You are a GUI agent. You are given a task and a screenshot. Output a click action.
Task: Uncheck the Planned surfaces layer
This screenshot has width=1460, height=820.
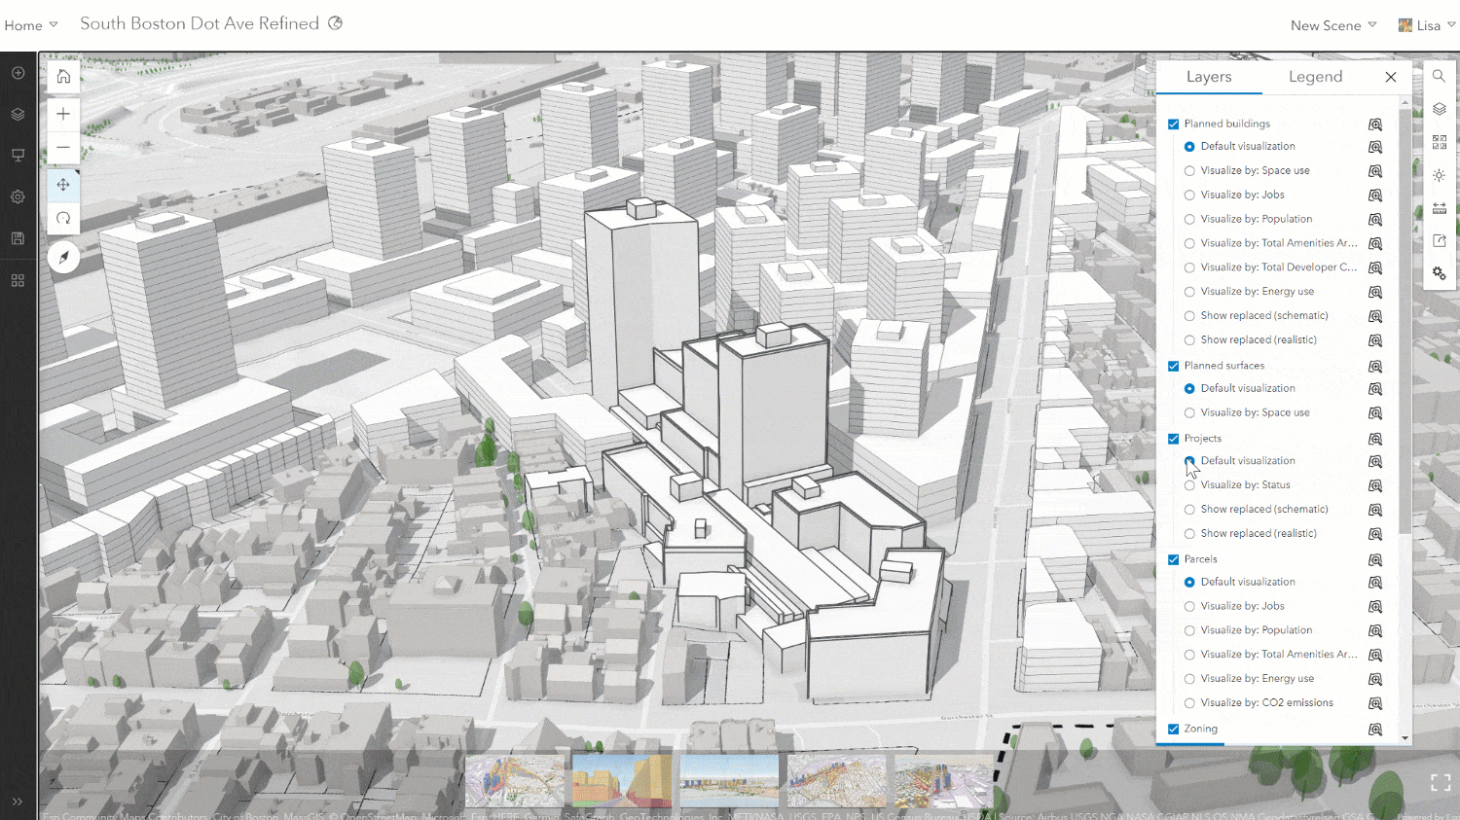click(x=1174, y=367)
